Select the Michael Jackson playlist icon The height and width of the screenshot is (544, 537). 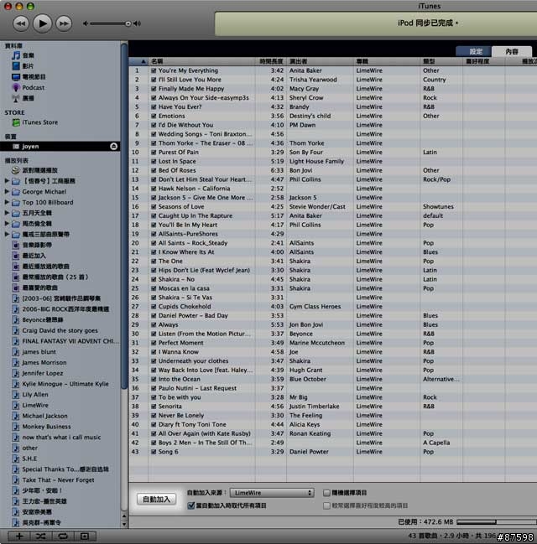[x=16, y=416]
